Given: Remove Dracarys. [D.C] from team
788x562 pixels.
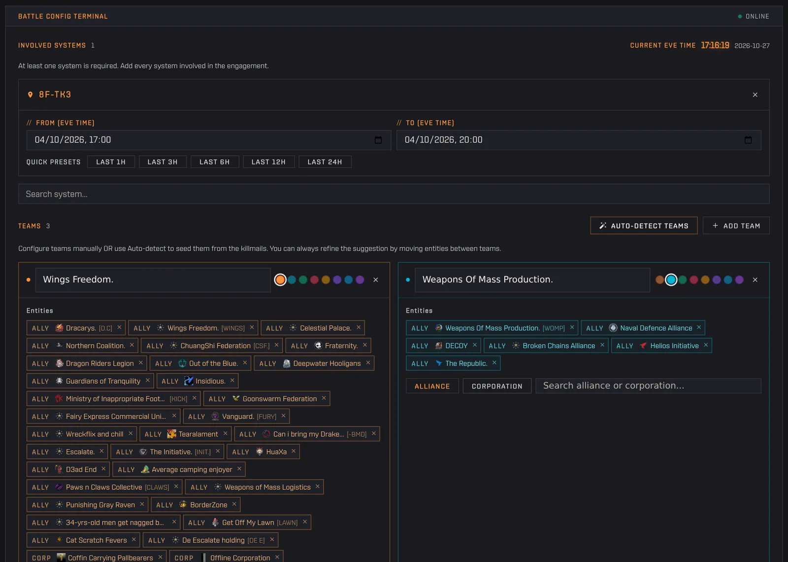Looking at the screenshot, I should (119, 328).
